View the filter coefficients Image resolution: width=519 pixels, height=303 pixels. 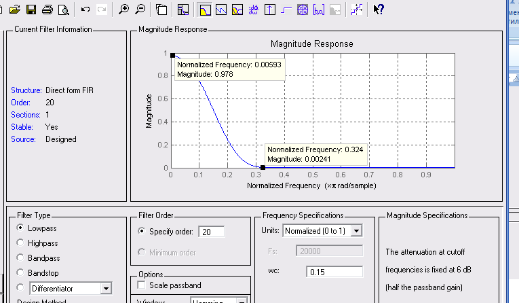click(319, 10)
